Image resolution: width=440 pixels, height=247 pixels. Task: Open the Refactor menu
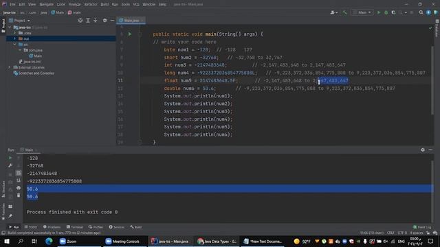[x=91, y=4]
